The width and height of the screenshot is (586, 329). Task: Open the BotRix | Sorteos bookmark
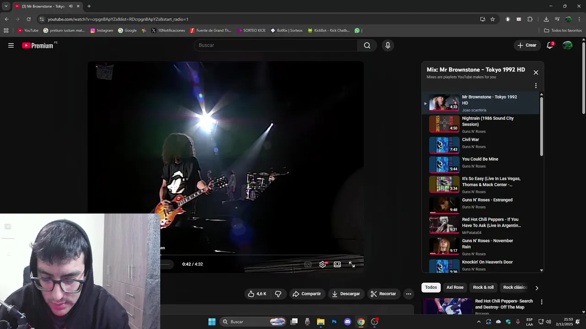pos(287,31)
